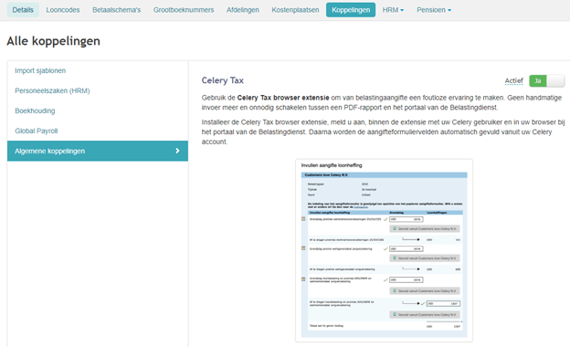
Task: Switch to the Looncodes tab
Action: click(62, 10)
